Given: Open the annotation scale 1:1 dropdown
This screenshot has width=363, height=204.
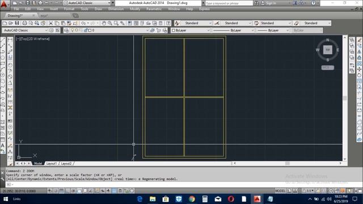Looking at the screenshot, I should [309, 191].
